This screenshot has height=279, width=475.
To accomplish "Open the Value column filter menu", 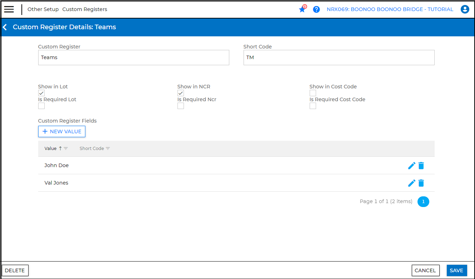I will 66,149.
